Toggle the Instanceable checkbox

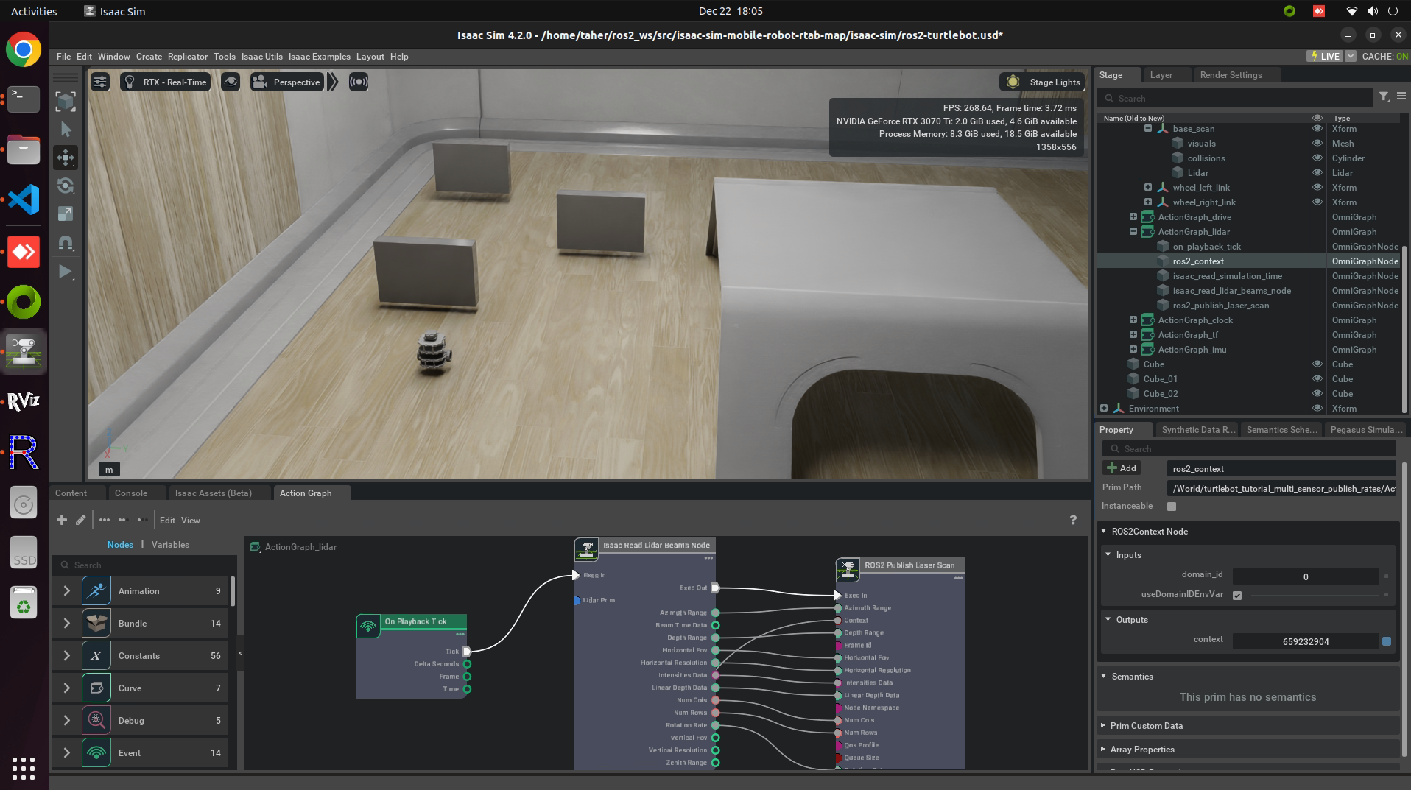(1172, 506)
